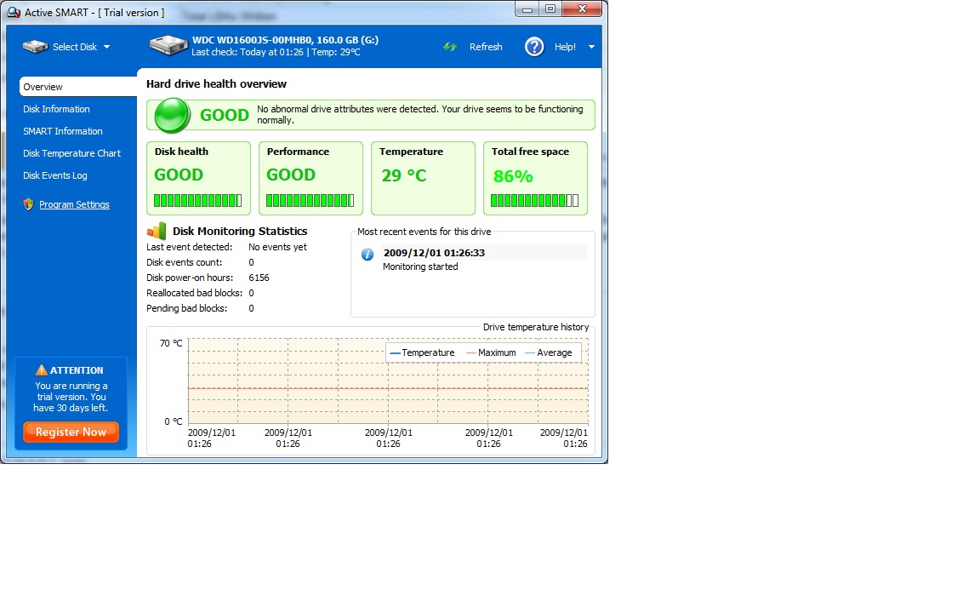Screen dimensions: 980x613
Task: Go to Disk Information page
Action: (56, 109)
